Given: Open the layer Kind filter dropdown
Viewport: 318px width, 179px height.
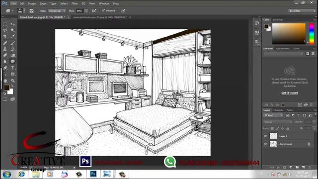Looking at the screenshot, I should pos(273,115).
